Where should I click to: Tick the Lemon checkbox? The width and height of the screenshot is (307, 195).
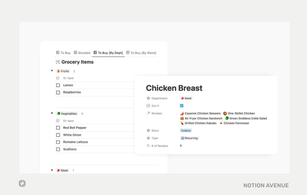pyautogui.click(x=58, y=85)
